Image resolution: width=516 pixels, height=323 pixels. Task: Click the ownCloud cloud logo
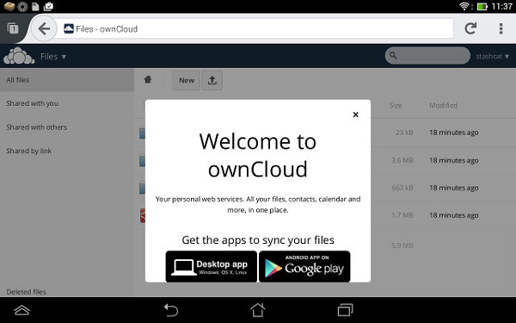click(19, 56)
